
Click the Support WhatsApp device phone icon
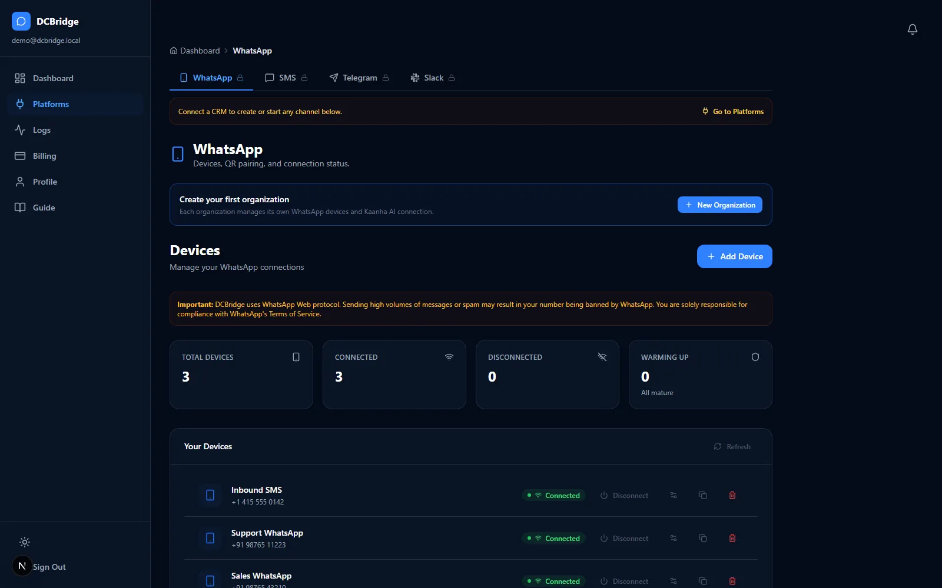point(210,538)
